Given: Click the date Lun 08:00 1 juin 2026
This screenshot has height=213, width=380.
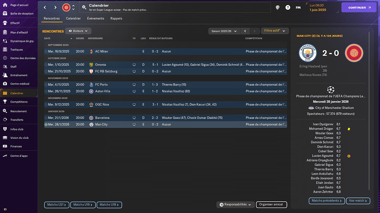Looking at the screenshot, I should point(318,8).
